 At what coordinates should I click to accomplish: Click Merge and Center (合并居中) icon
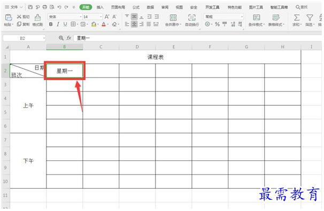(x=173, y=18)
